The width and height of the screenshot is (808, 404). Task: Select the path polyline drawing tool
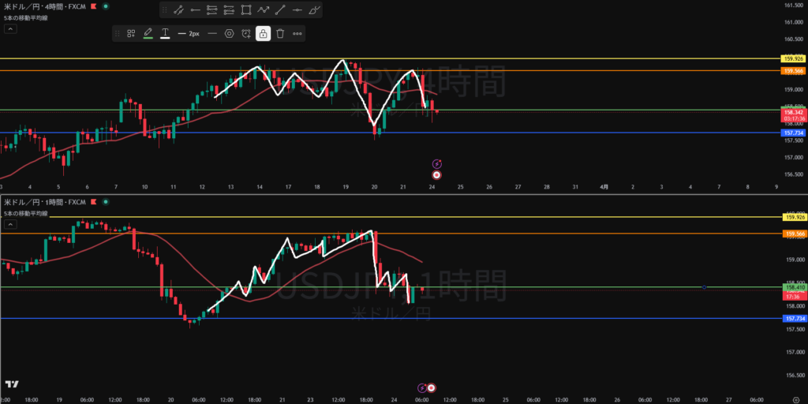[264, 10]
